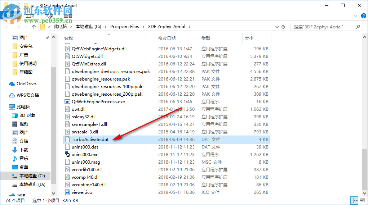This screenshot has width=368, height=205.
Task: Open 桌面 folder in sidebar
Action: [x=20, y=167]
